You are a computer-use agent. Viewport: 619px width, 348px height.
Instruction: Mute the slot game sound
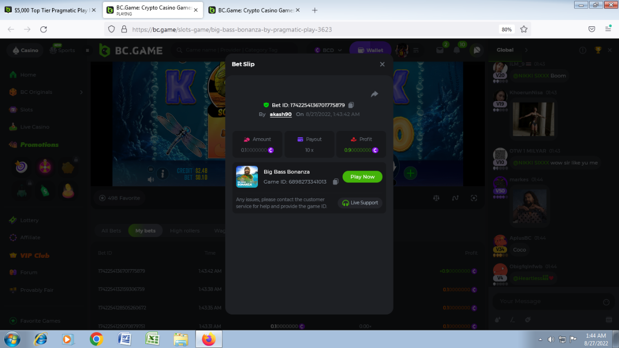(151, 179)
